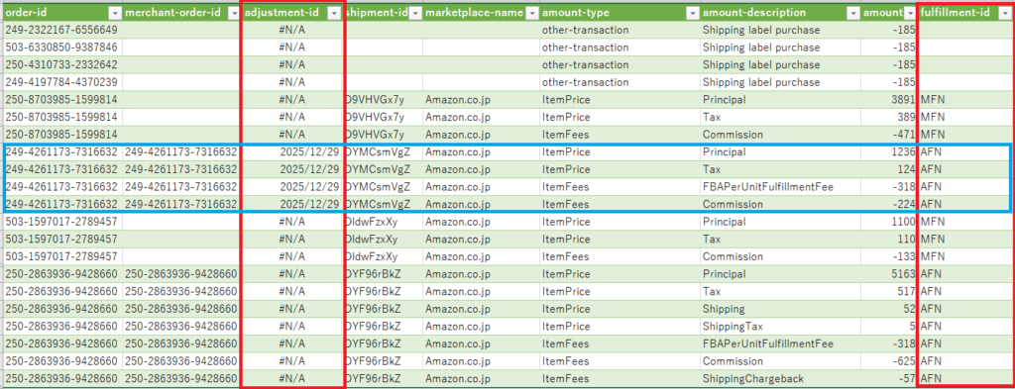Select ItemFees cell in the ShippingChargeback row
Screen dimensions: 1015x389
coord(620,378)
